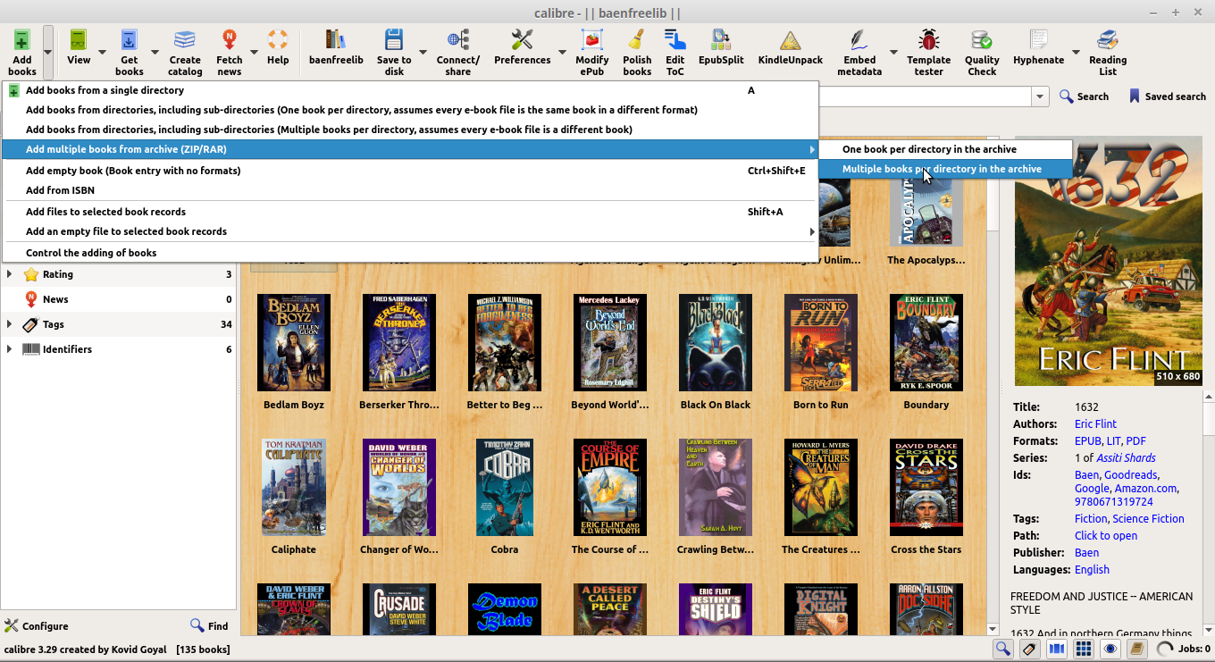The image size is (1215, 662).
Task: Select 'Add books from a single directory'
Action: click(410, 90)
